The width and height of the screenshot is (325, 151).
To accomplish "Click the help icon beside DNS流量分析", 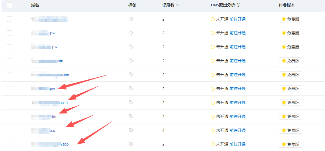I will 238,5.
